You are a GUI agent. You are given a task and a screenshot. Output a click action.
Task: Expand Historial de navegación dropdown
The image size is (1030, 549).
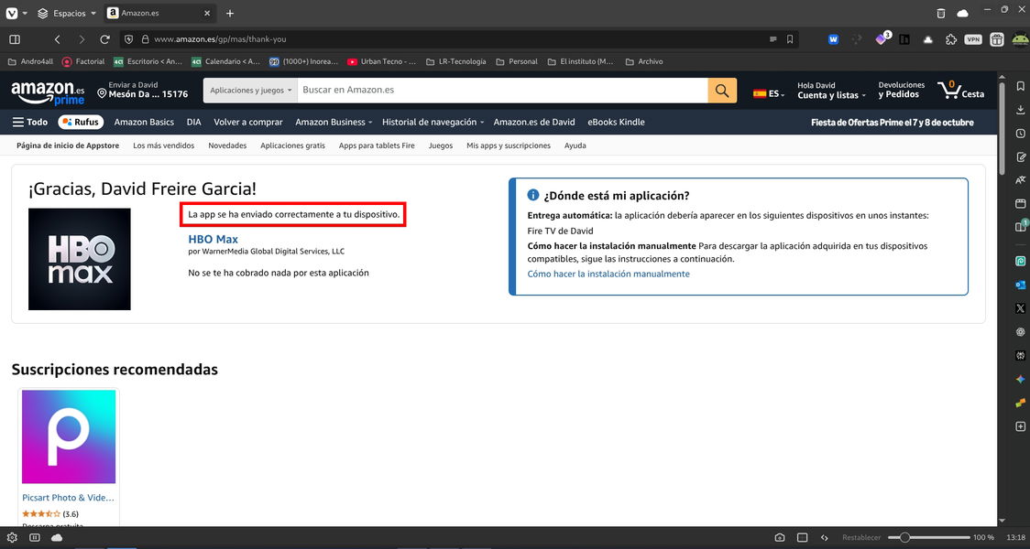point(433,122)
